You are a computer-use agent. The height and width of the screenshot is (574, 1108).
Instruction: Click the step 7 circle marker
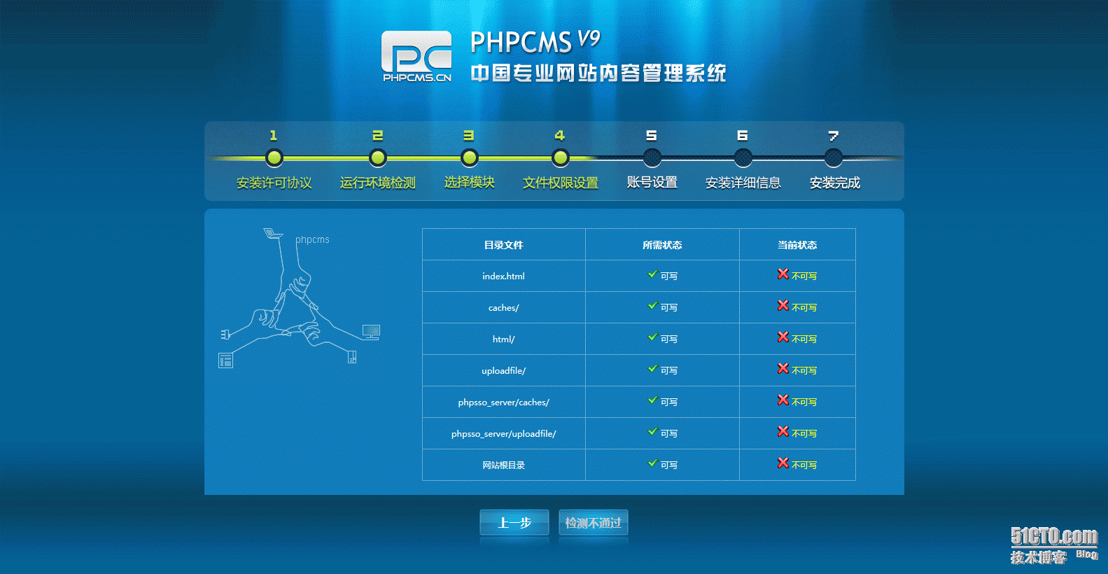834,157
